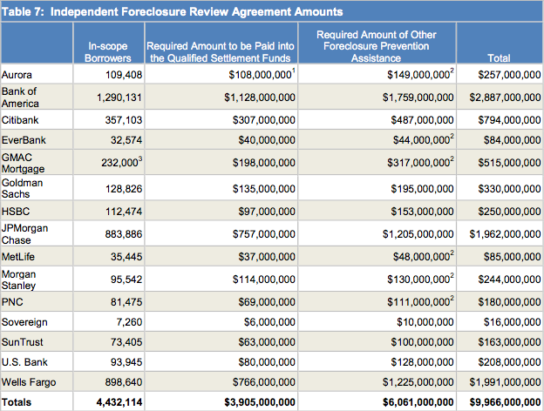This screenshot has width=544, height=411.
Task: Click EverBank settlement amount $40,000,000
Action: tap(267, 140)
